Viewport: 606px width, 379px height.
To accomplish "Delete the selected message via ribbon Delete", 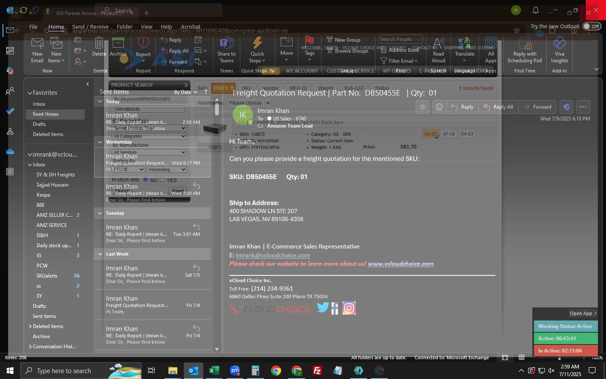I will tap(99, 46).
